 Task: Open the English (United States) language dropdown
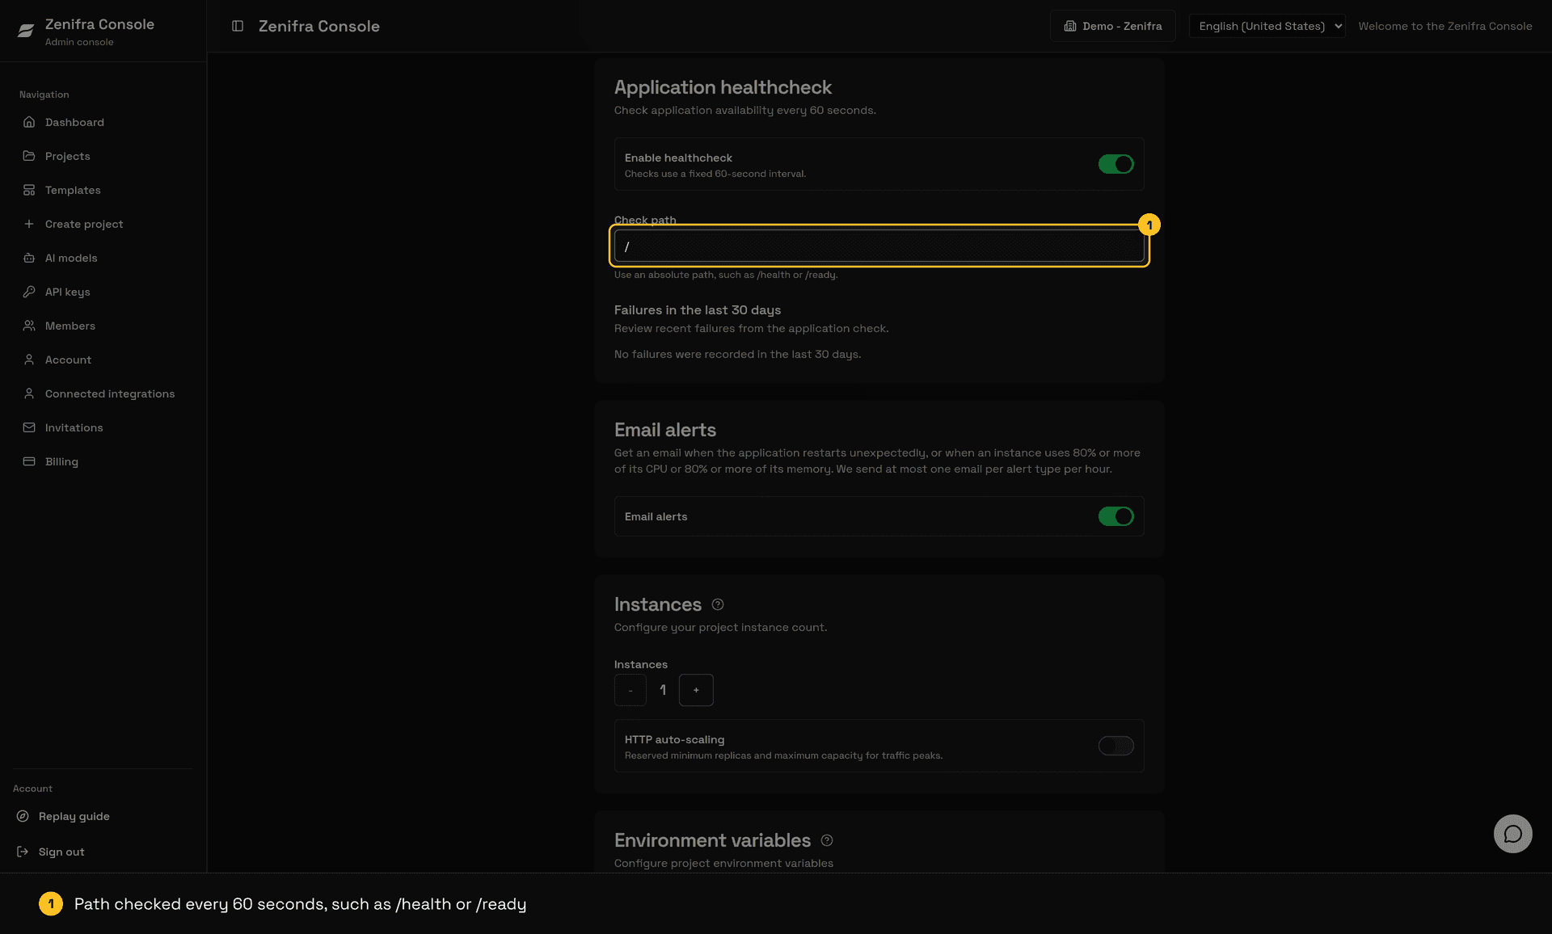click(x=1267, y=26)
